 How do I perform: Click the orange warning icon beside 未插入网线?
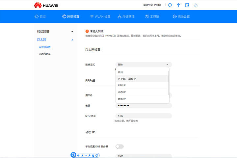tap(87, 31)
